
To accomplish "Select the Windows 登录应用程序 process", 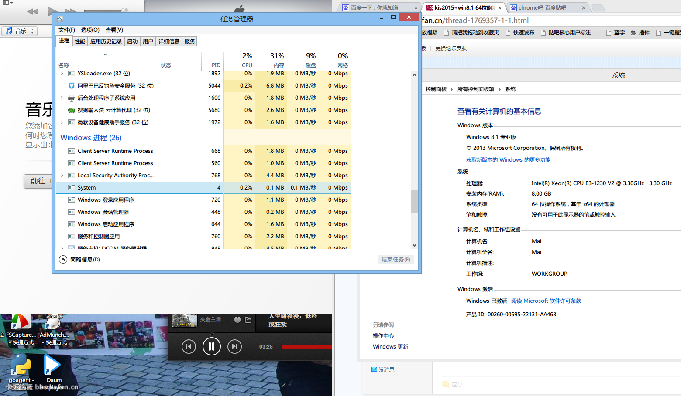I will click(x=106, y=200).
